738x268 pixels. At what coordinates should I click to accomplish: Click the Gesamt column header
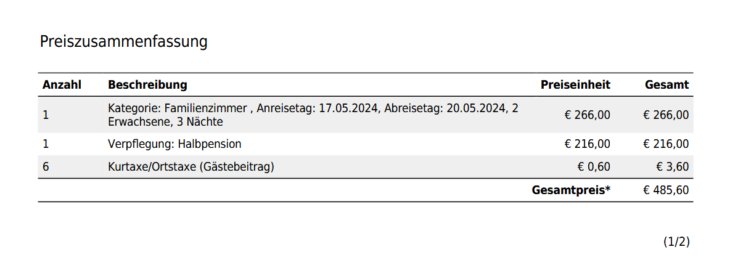pos(667,85)
